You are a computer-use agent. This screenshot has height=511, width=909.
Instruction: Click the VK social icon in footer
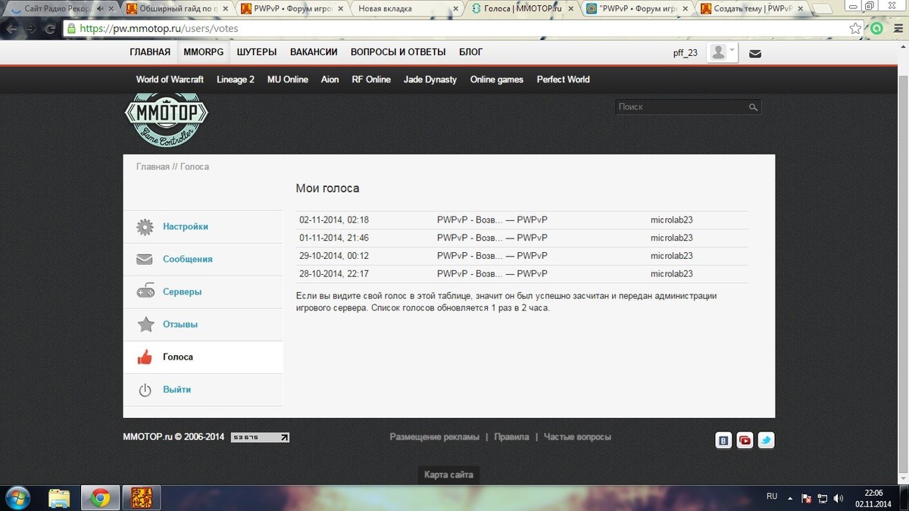723,441
